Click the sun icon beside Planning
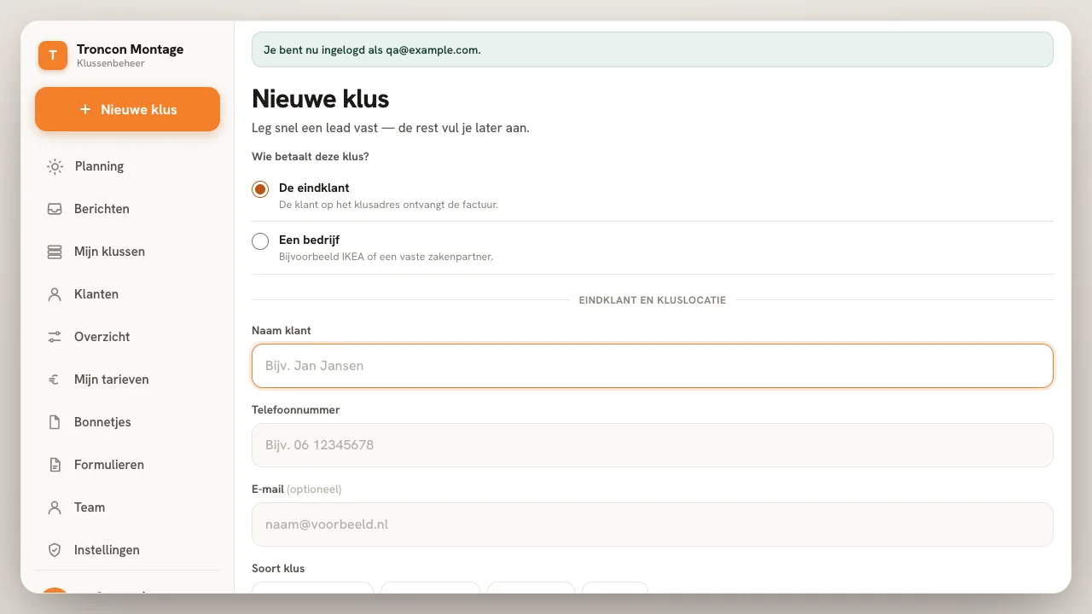The width and height of the screenshot is (1092, 614). click(x=55, y=166)
